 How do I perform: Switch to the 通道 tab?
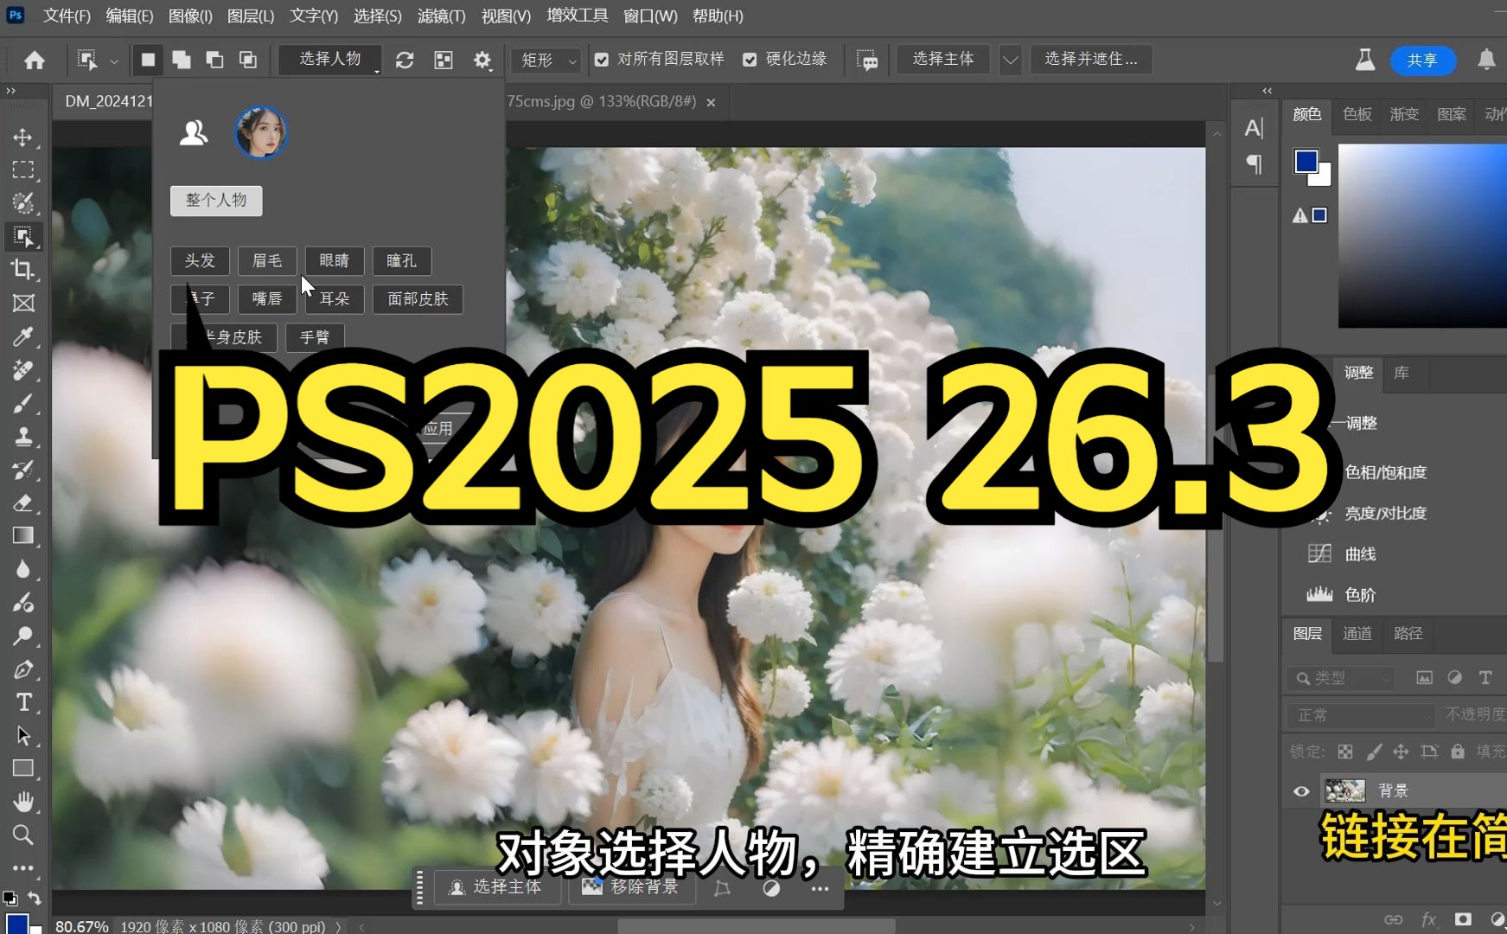pos(1357,634)
